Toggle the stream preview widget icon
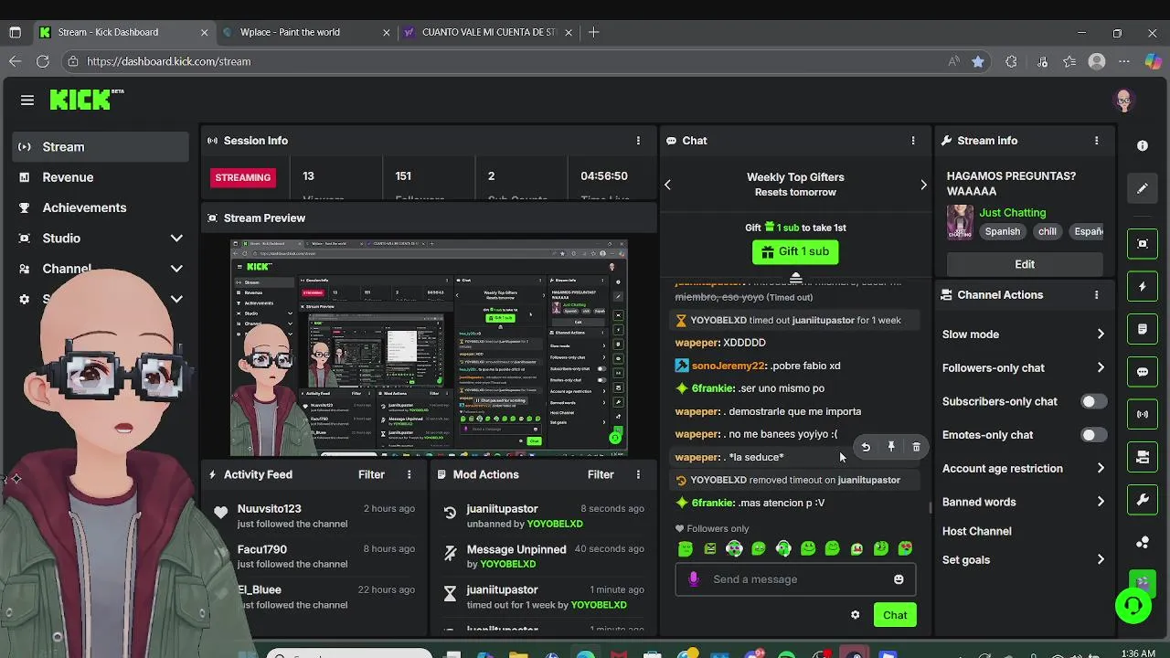 point(1143,244)
